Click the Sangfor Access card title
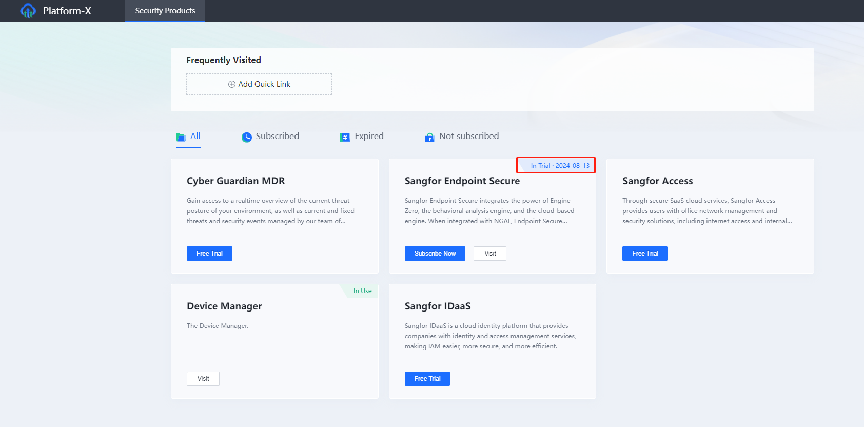This screenshot has height=427, width=864. click(x=658, y=181)
